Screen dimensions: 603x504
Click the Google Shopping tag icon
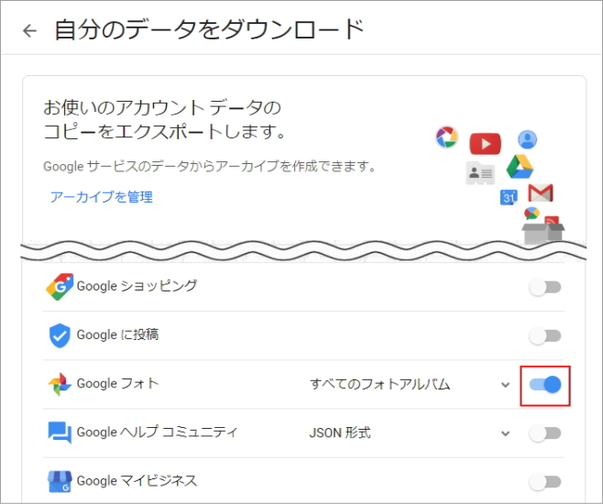[x=60, y=287]
